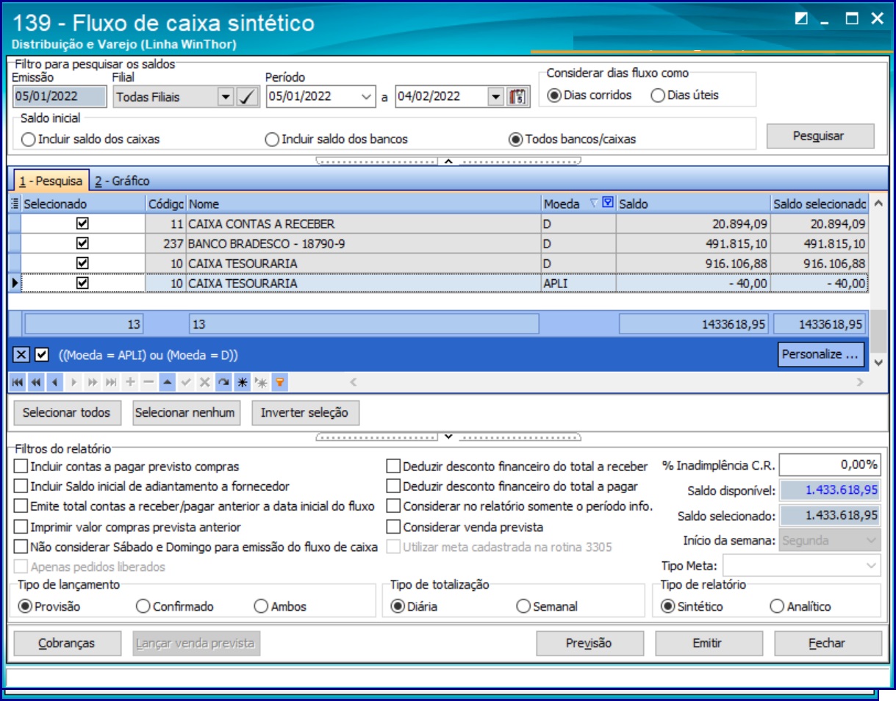Expand the lower splitter with down chevron
The height and width of the screenshot is (701, 896).
coord(448,436)
